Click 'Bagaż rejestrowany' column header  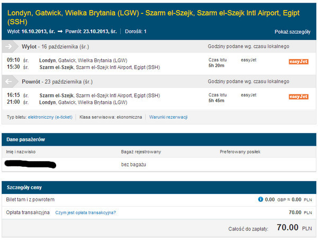pos(141,152)
